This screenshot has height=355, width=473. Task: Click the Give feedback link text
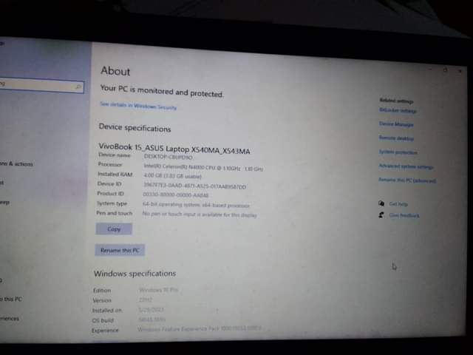point(404,215)
